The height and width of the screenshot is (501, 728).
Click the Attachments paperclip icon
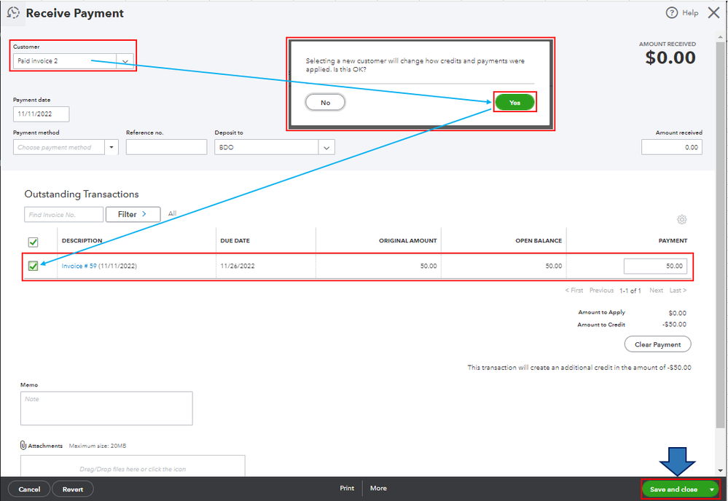[x=23, y=446]
